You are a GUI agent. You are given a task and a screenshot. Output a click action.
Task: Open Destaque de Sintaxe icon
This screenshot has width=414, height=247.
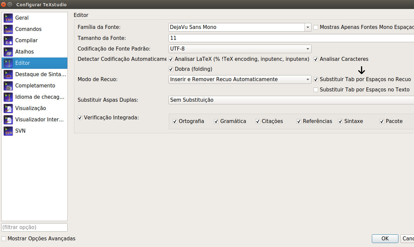[8, 74]
